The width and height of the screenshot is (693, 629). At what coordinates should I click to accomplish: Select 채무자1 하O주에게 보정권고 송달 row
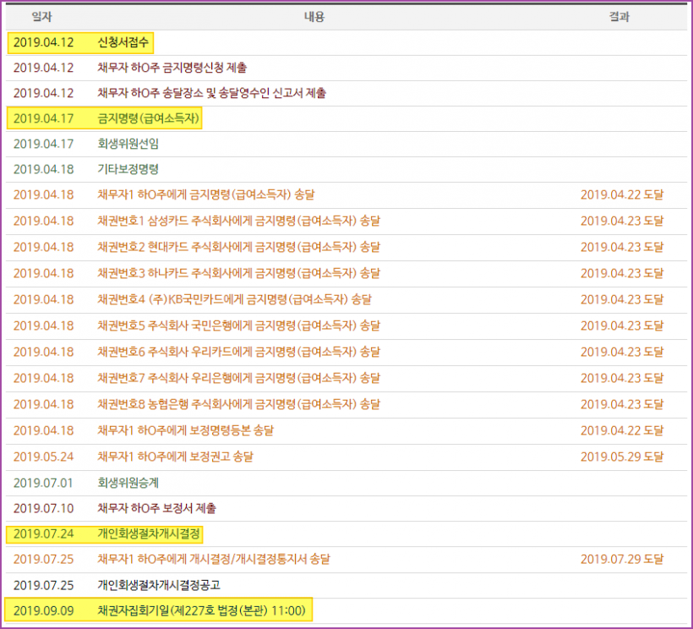click(x=346, y=457)
